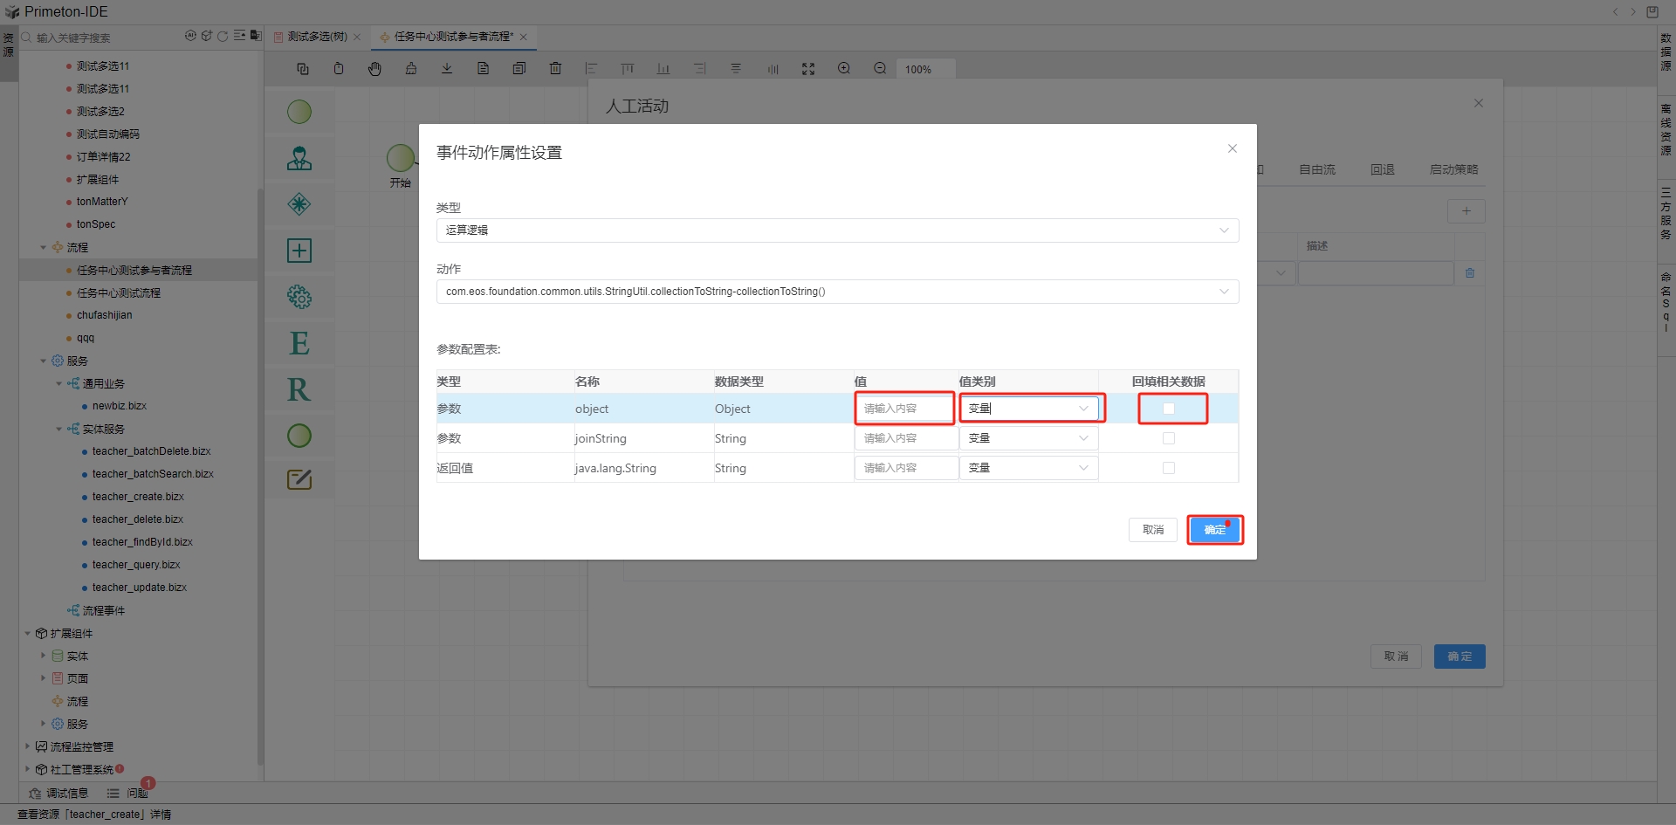Viewport: 1676px width, 825px height.
Task: Enable 回填相关数据 for the 返回值 row
Action: tap(1169, 468)
